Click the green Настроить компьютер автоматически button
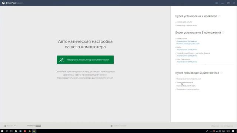 (85, 60)
